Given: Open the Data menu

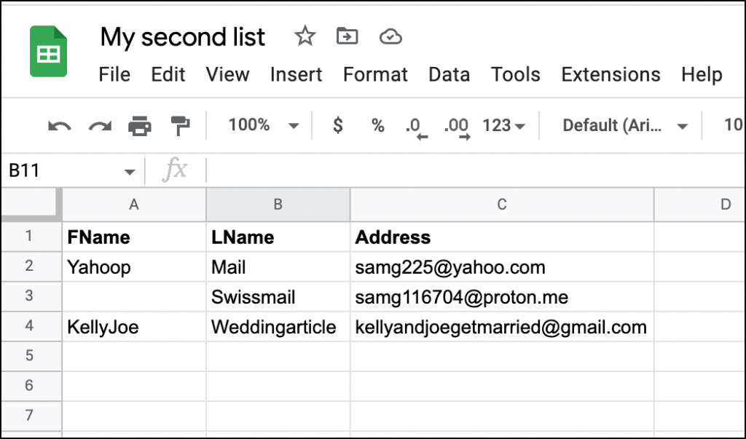Looking at the screenshot, I should 449,74.
